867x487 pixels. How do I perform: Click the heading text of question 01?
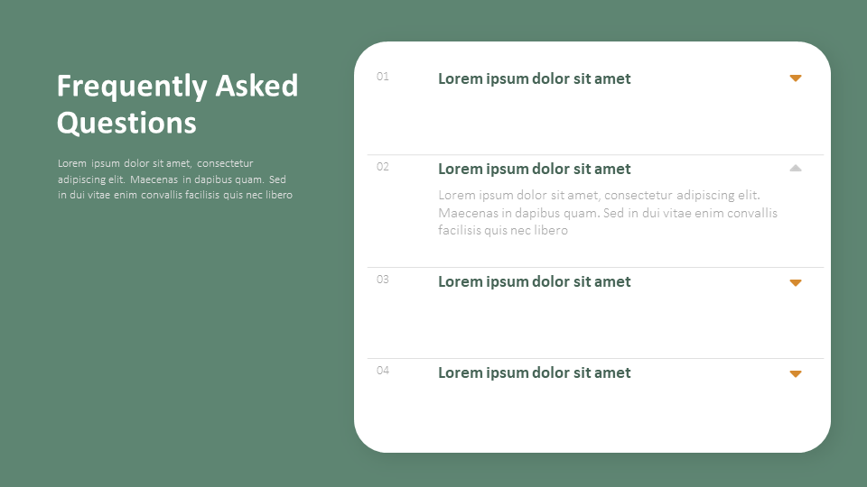point(534,78)
